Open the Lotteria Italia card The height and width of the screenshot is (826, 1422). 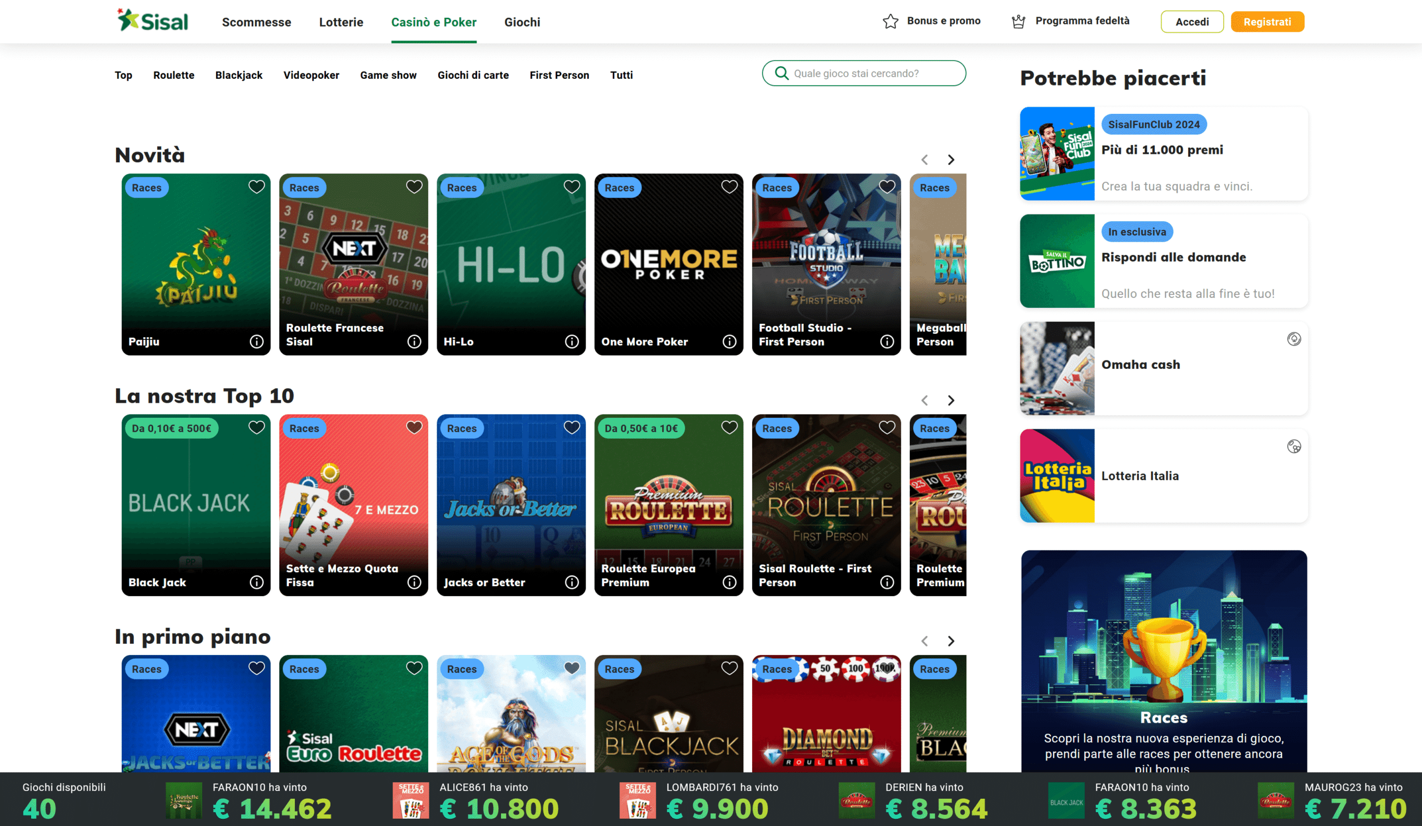click(x=1164, y=475)
